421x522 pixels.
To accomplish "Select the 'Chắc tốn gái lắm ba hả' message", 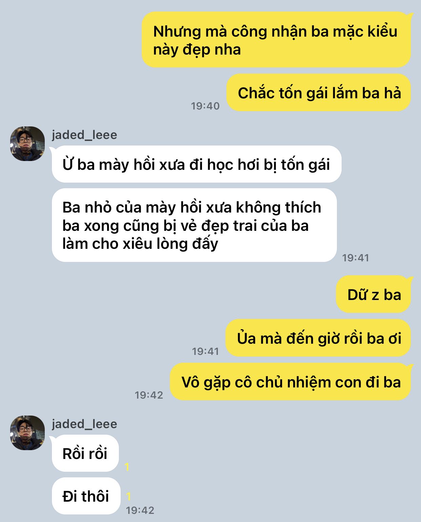I will 319,93.
